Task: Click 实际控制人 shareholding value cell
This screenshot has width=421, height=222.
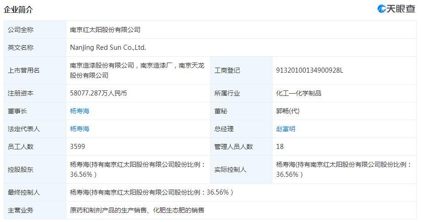Action: click(x=344, y=169)
